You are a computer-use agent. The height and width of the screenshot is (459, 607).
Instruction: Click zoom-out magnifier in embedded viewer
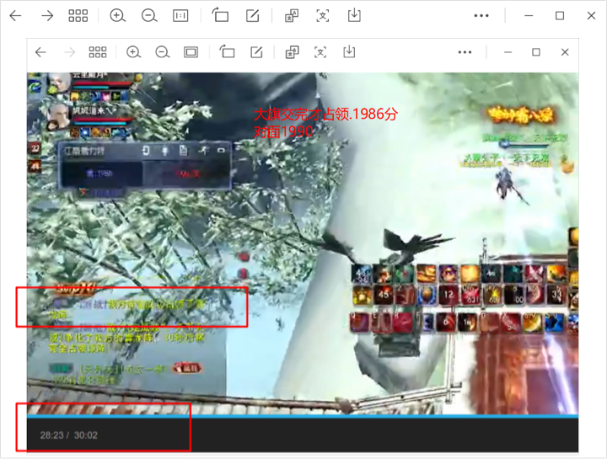pyautogui.click(x=162, y=52)
